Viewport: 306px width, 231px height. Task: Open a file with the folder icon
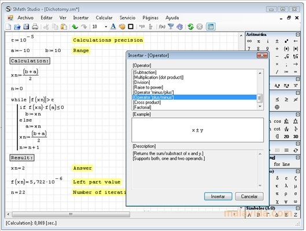pyautogui.click(x=17, y=27)
